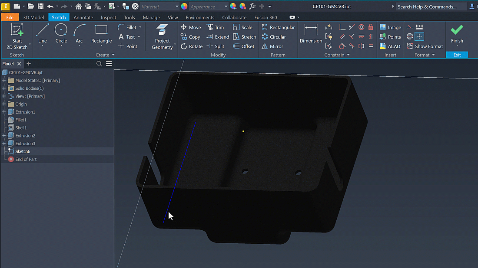Toggle the Centerline format button
This screenshot has height=268, width=478.
[410, 37]
